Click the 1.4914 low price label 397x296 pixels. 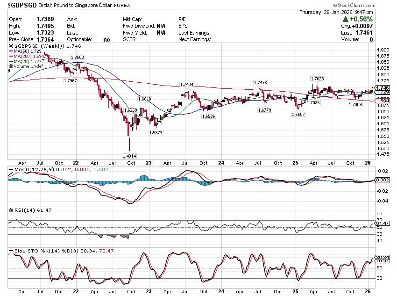point(129,156)
